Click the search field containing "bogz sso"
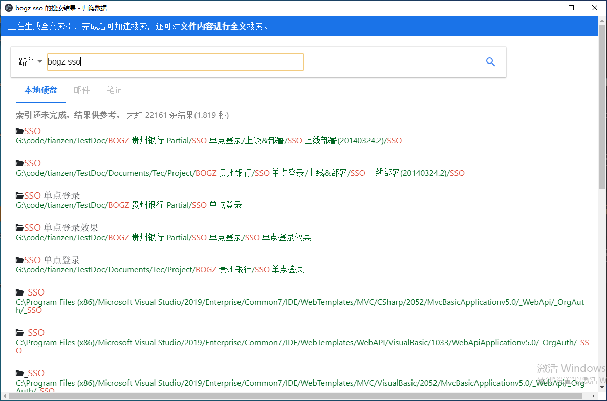 pos(175,62)
